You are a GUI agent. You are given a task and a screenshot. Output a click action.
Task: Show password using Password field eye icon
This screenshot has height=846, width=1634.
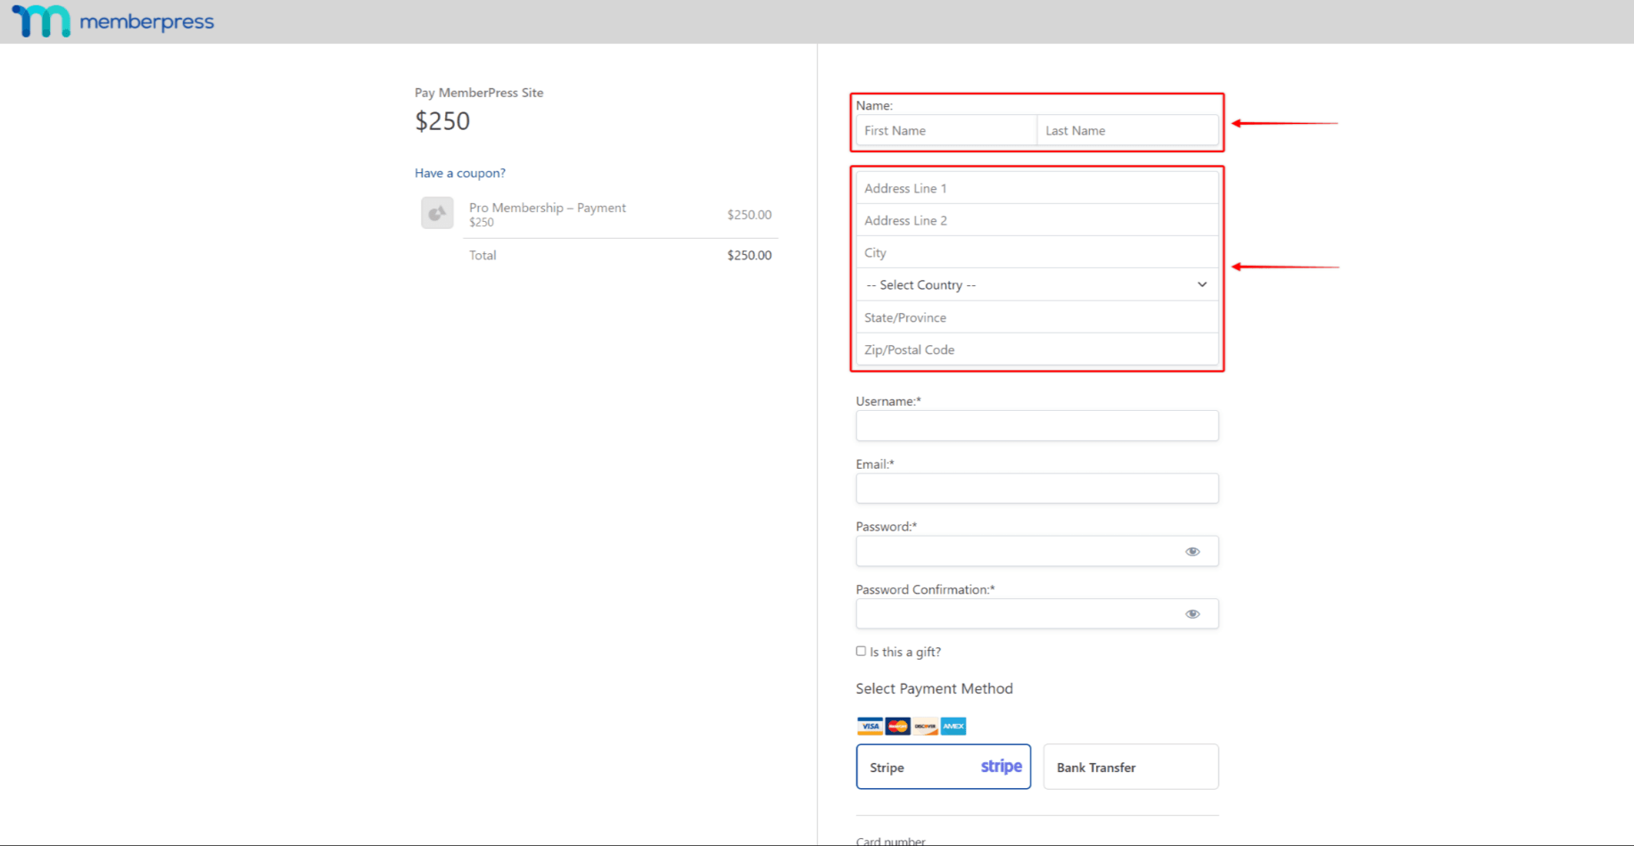click(1192, 552)
